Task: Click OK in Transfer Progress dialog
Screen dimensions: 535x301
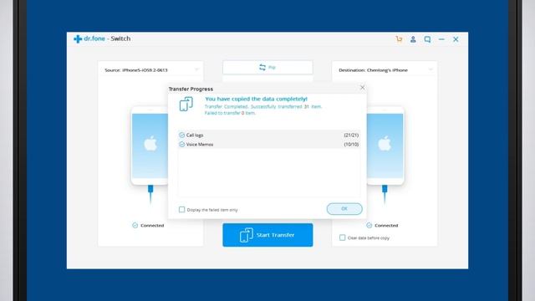Action: [x=344, y=208]
